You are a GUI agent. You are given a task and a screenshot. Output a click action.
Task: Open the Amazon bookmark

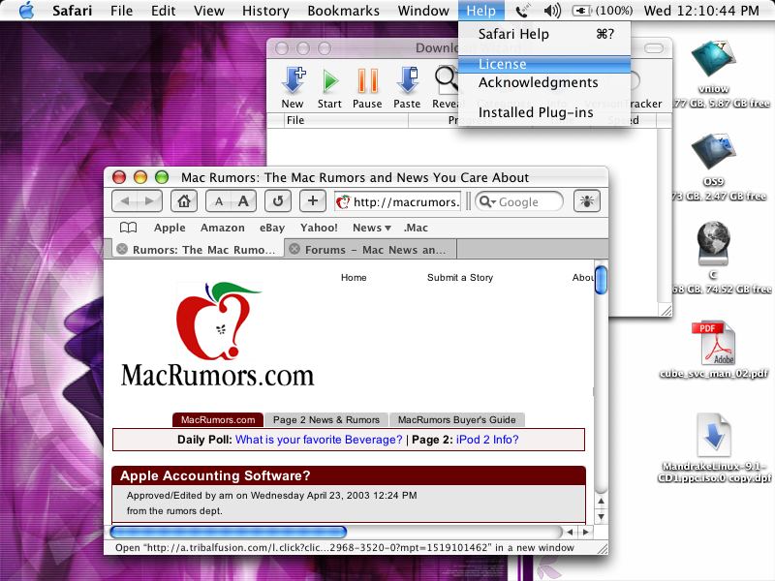(x=223, y=228)
